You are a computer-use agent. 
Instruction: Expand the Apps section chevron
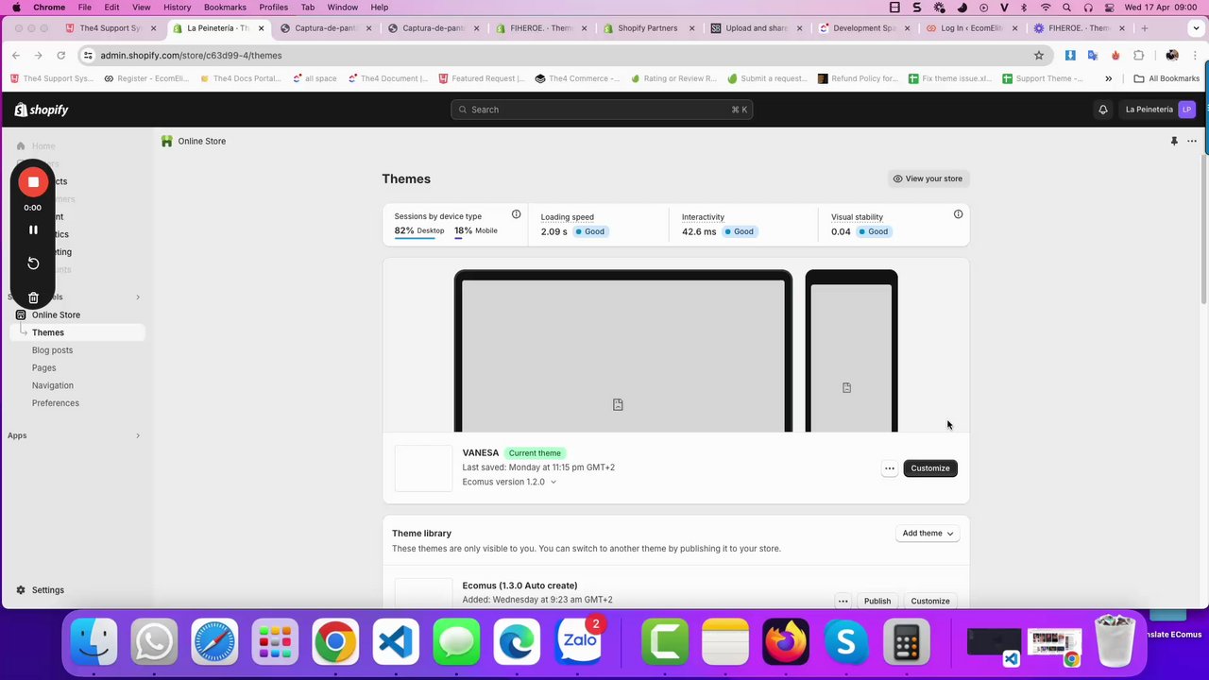click(x=138, y=435)
